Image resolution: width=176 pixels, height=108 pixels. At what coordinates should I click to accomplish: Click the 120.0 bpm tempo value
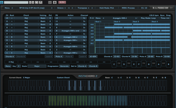click(x=154, y=15)
